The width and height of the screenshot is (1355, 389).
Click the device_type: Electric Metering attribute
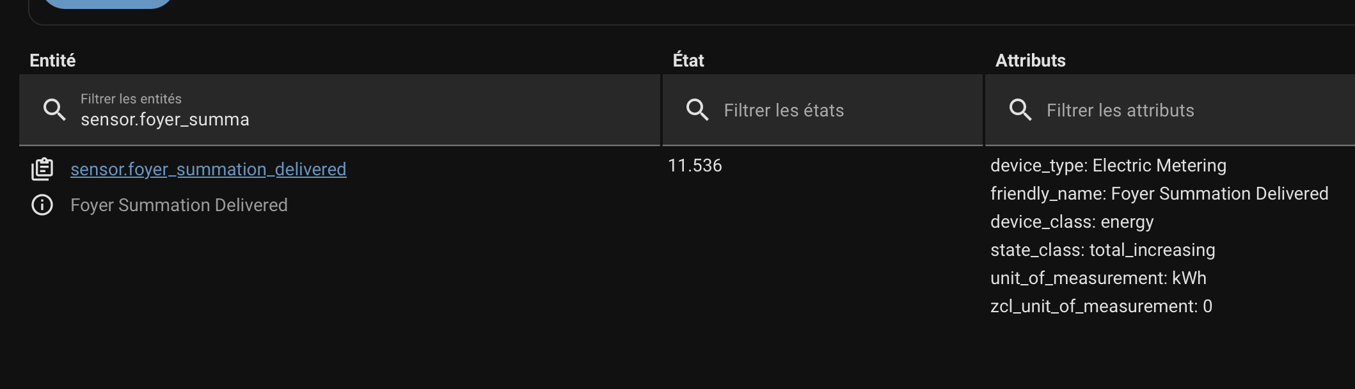tap(1108, 166)
